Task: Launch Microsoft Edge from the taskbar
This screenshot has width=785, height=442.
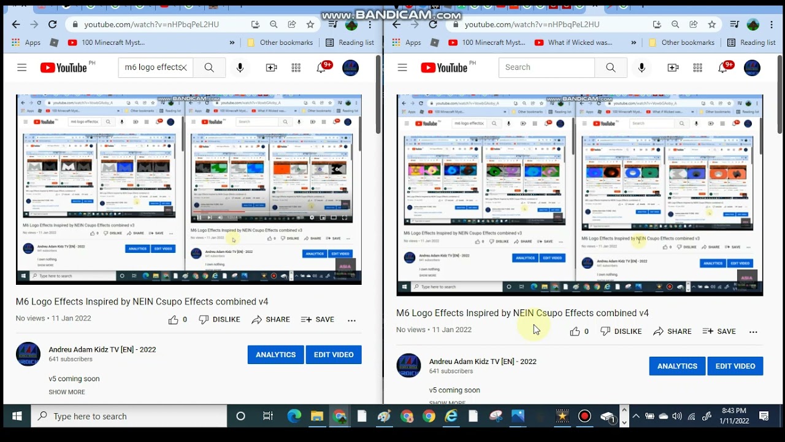Action: tap(294, 416)
